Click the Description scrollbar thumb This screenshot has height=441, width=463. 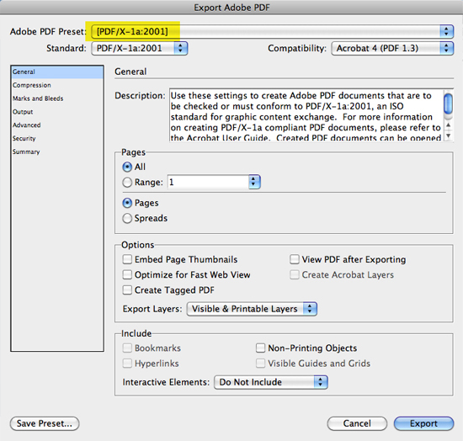tap(449, 103)
